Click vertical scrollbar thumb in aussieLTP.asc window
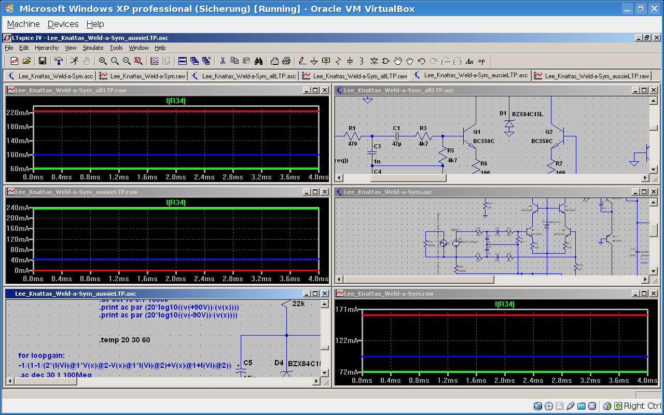 [x=325, y=348]
